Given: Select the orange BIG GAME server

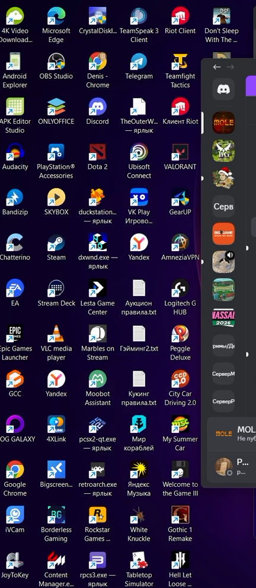Looking at the screenshot, I should (223, 234).
